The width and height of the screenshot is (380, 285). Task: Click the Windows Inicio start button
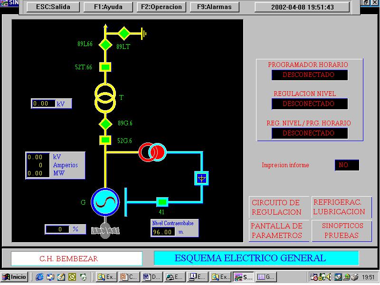(14, 277)
